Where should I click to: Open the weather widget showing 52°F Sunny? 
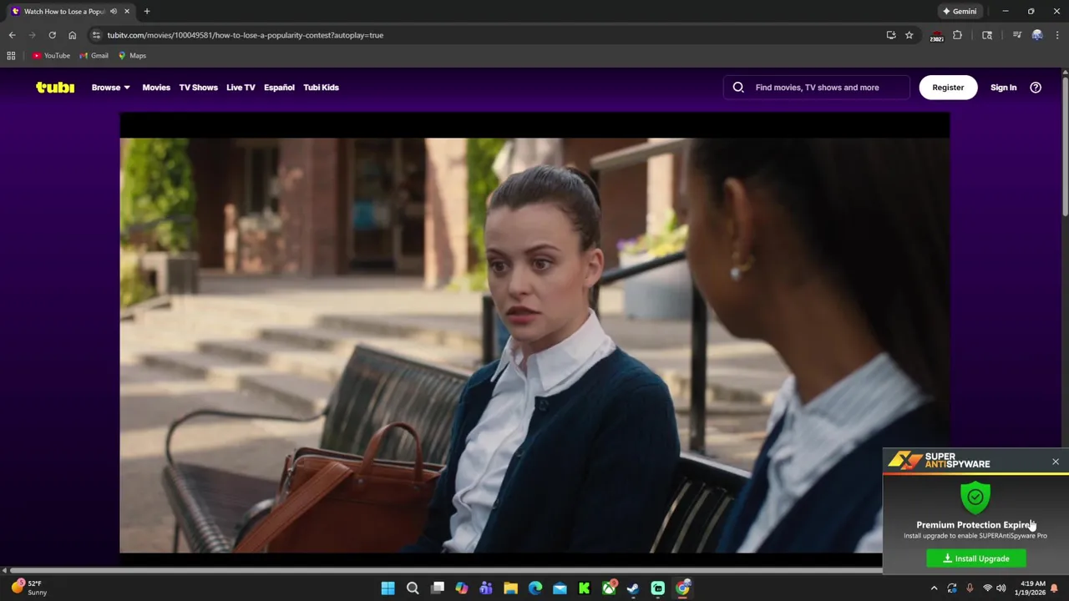(x=29, y=588)
